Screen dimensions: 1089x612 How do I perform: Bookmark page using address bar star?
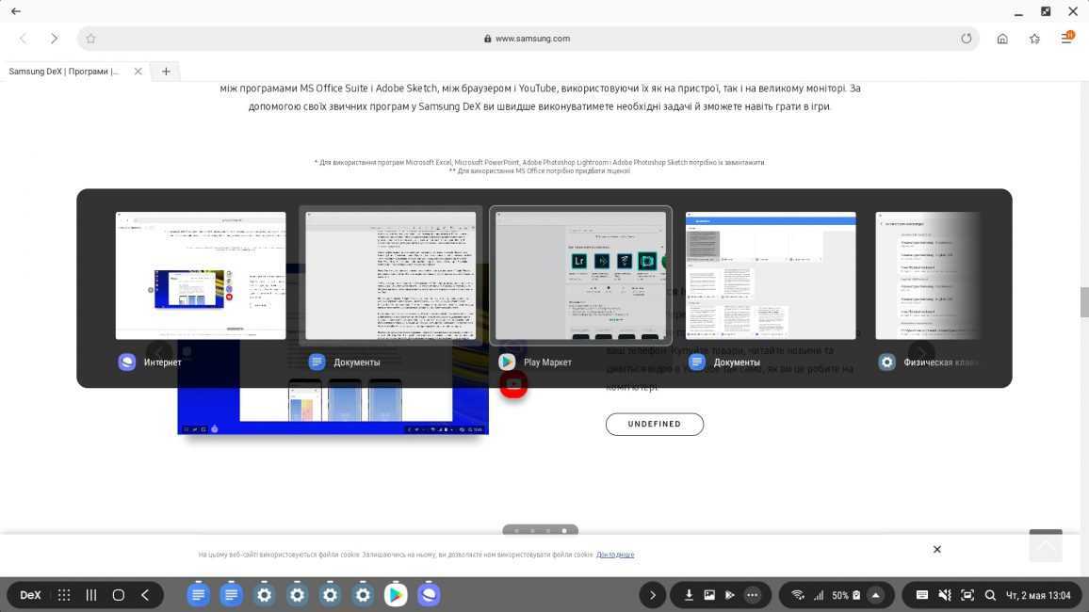[90, 39]
